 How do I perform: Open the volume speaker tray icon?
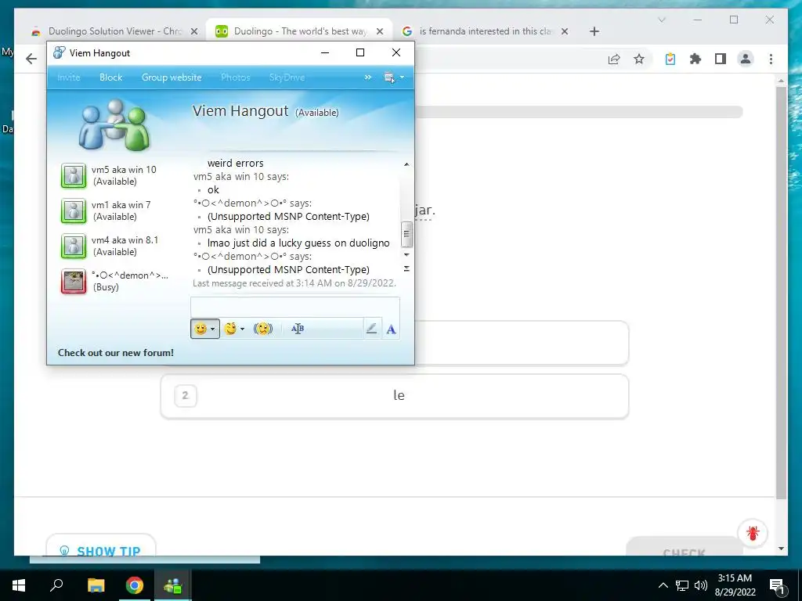click(701, 585)
